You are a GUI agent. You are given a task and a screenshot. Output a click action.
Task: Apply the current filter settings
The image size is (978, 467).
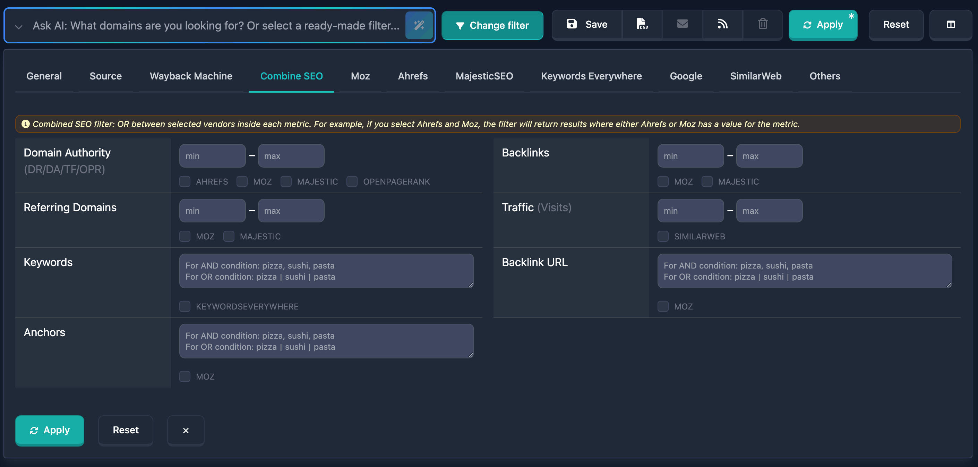tap(50, 430)
